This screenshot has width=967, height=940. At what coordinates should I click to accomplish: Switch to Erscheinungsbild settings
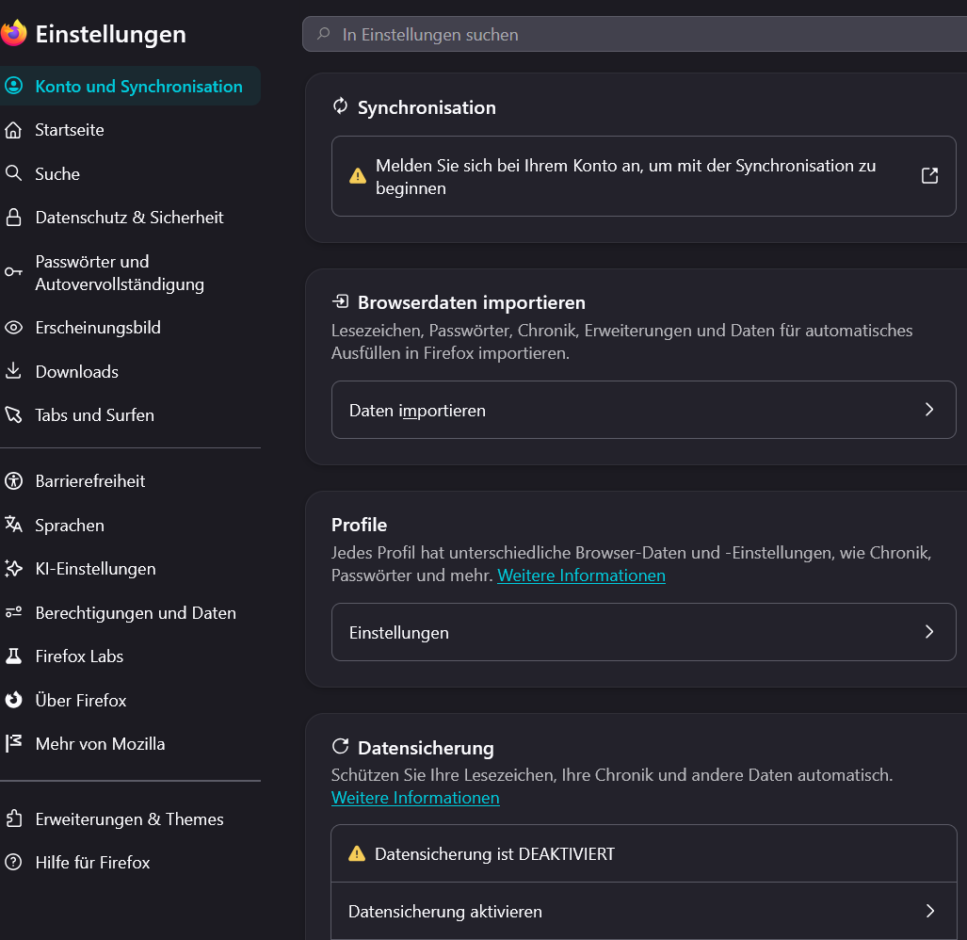[130, 328]
